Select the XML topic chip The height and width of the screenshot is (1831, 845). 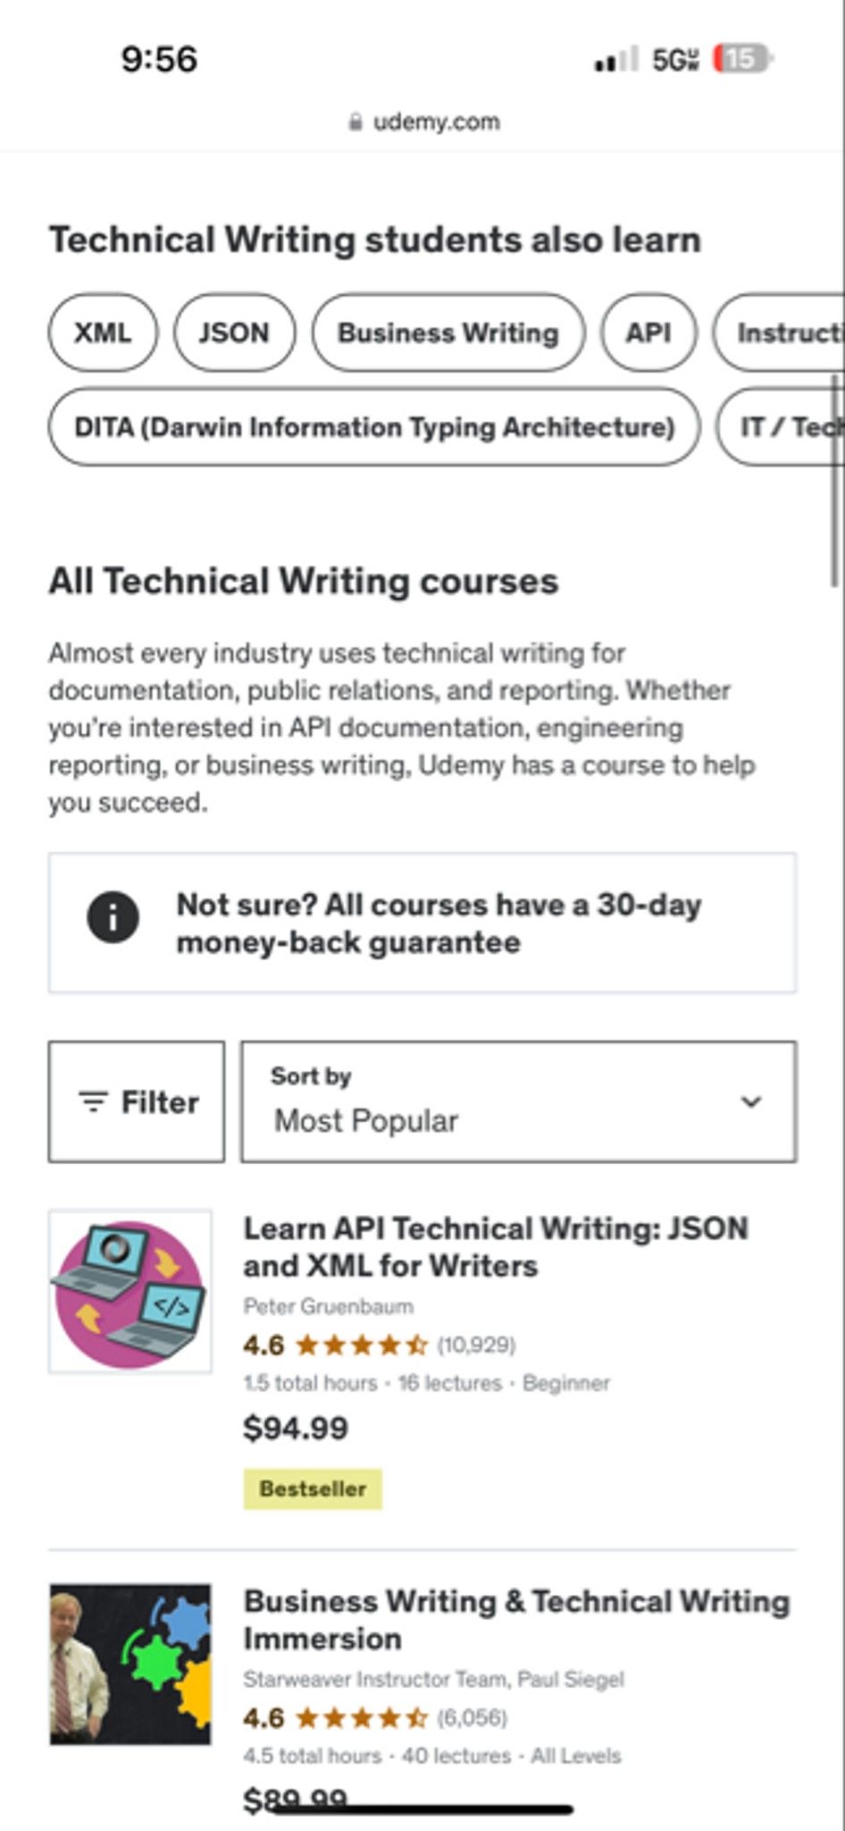pyautogui.click(x=103, y=333)
